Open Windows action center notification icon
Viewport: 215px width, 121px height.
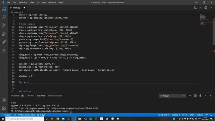pos(211,119)
